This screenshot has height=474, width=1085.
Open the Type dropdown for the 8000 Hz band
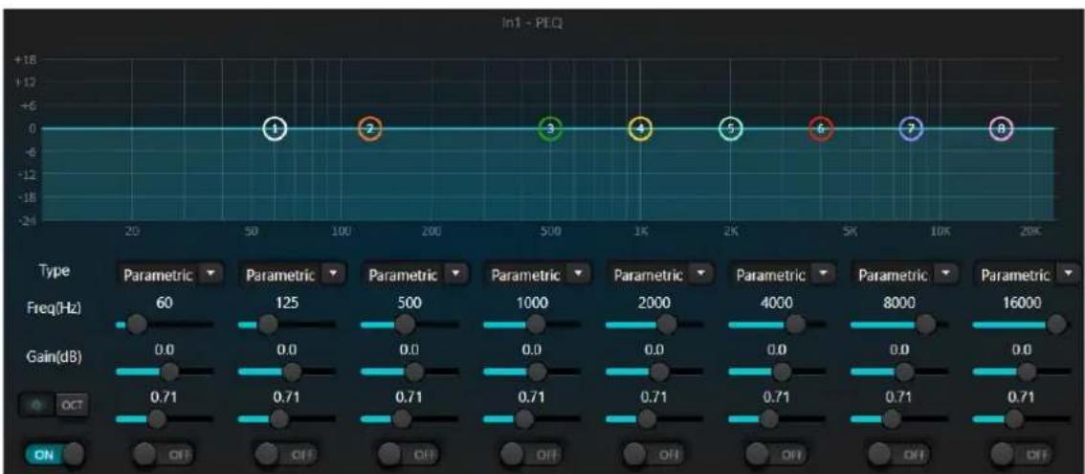point(906,275)
